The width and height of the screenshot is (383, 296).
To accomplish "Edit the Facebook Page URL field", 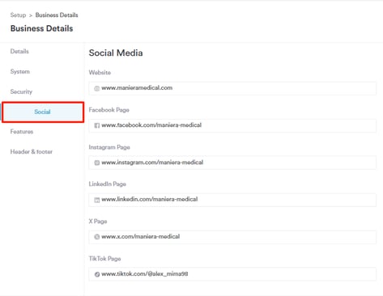I will coord(232,125).
